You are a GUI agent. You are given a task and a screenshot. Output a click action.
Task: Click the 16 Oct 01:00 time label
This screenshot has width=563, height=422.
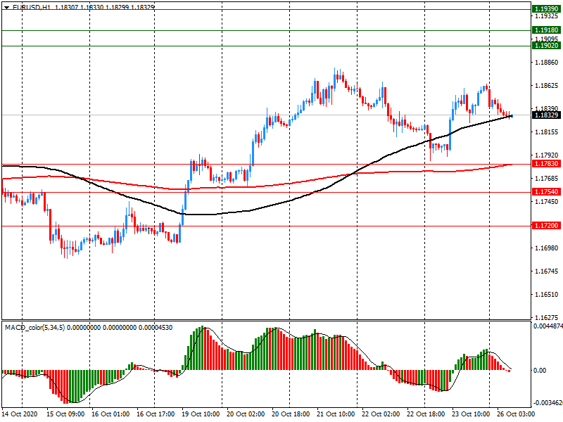[x=110, y=415]
